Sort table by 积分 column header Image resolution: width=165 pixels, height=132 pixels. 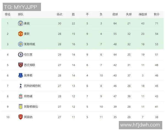tap(156, 14)
